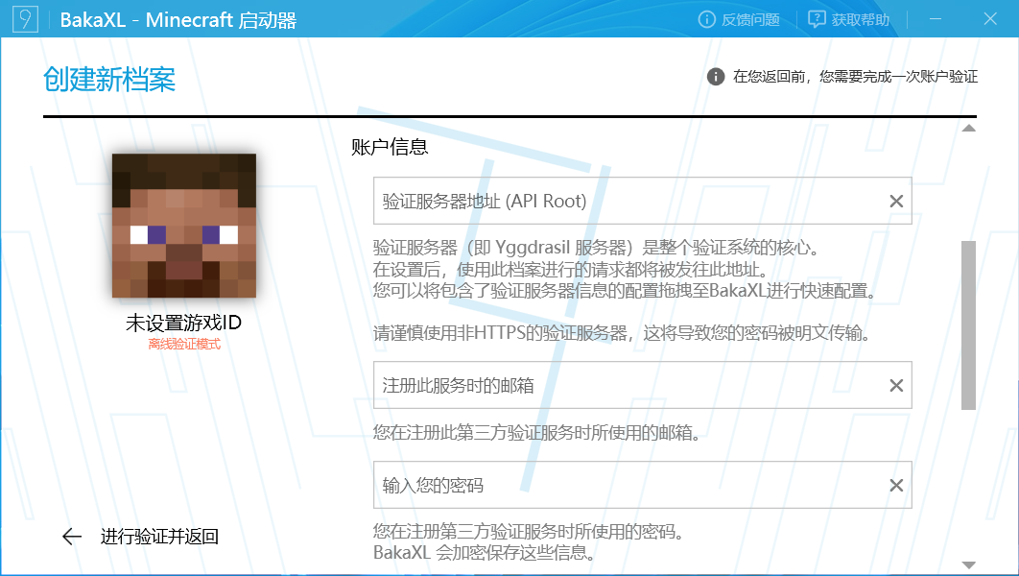This screenshot has height=576, width=1019.
Task: Click the 离线验证模式 label under the avatar
Action: 183,344
